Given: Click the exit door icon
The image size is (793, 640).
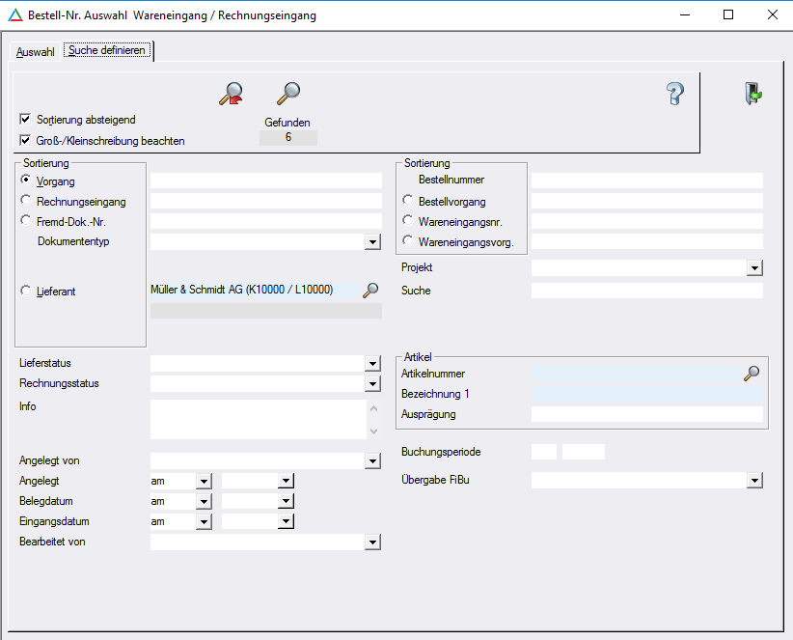Looking at the screenshot, I should tap(752, 94).
